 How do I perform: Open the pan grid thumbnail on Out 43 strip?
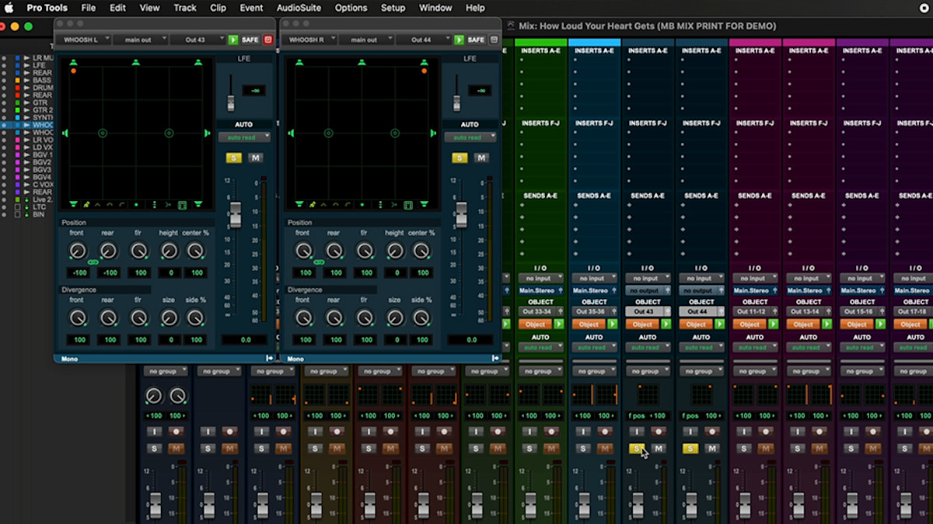pyautogui.click(x=647, y=395)
